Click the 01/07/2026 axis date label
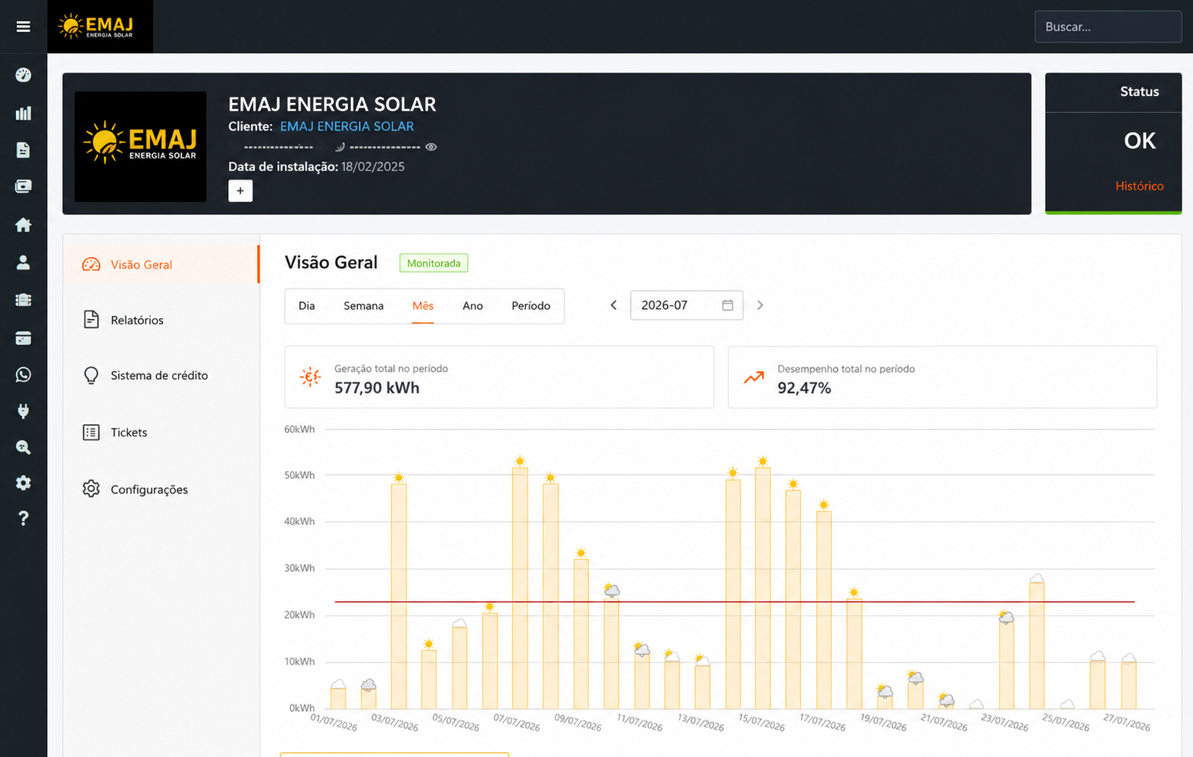This screenshot has width=1193, height=757. [x=333, y=722]
